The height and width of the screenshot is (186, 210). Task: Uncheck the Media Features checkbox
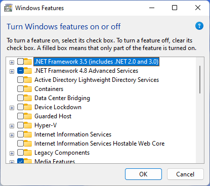point(20,161)
